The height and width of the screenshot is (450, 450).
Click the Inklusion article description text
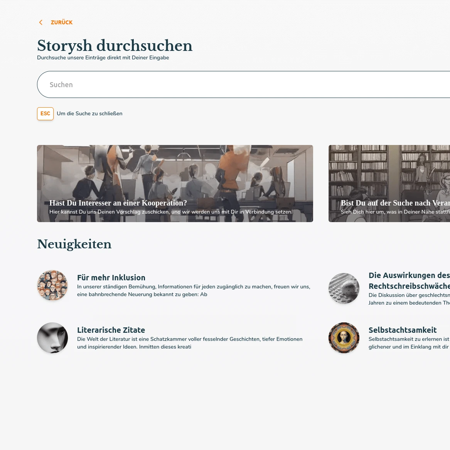[194, 290]
